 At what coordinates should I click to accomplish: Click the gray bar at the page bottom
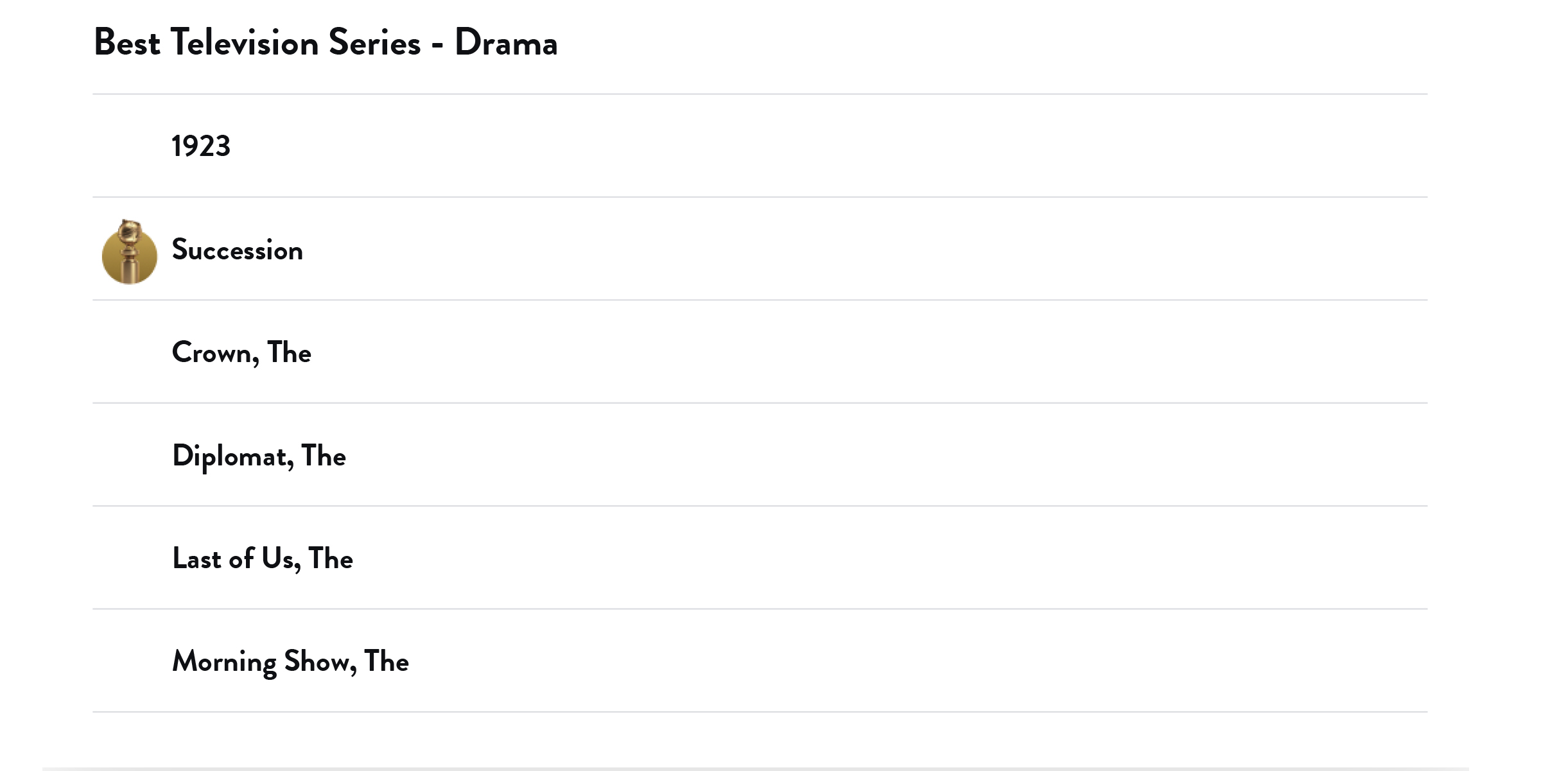pyautogui.click(x=755, y=768)
